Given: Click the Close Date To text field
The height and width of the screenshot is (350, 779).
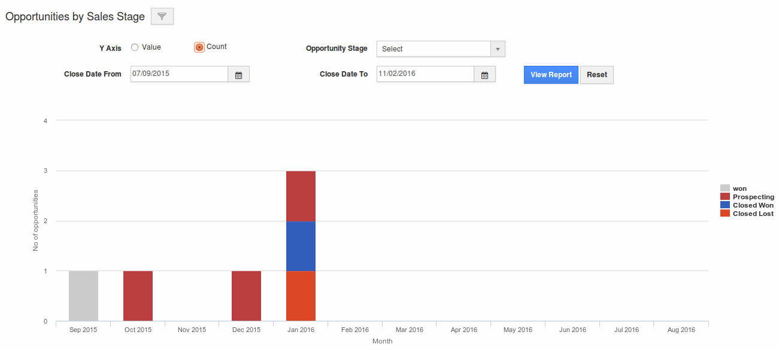Looking at the screenshot, I should click(x=425, y=74).
